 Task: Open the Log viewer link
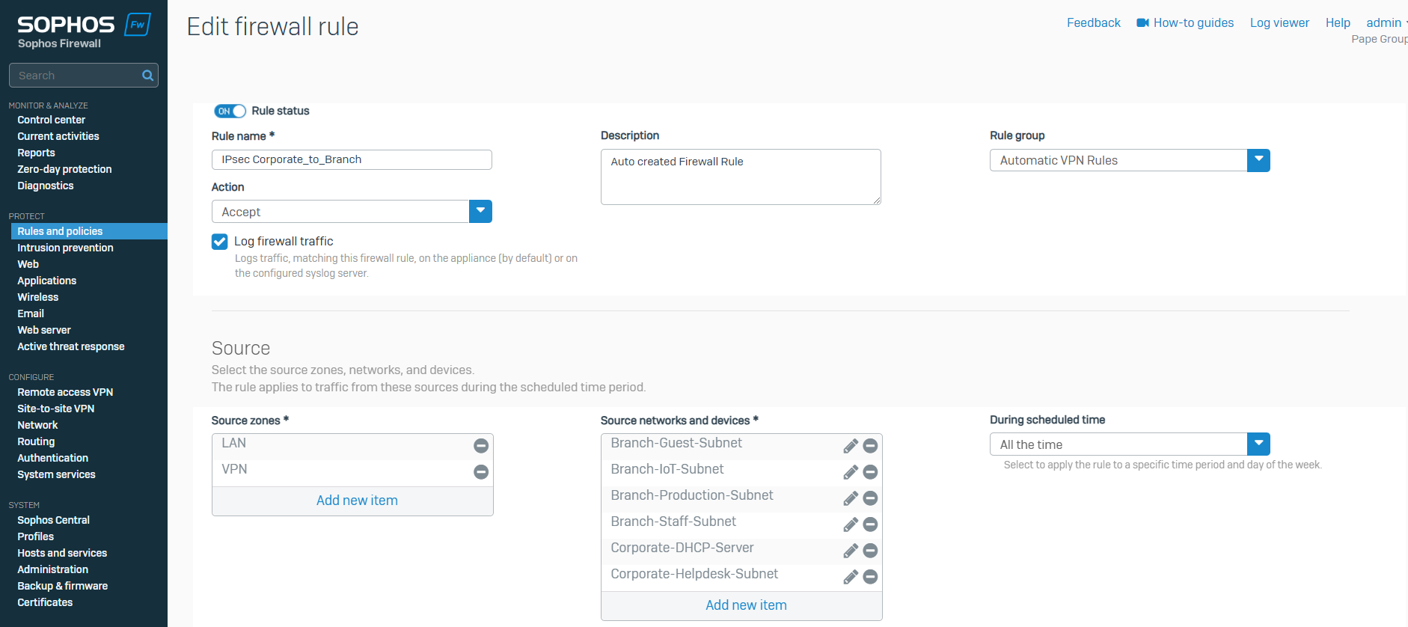tap(1279, 23)
